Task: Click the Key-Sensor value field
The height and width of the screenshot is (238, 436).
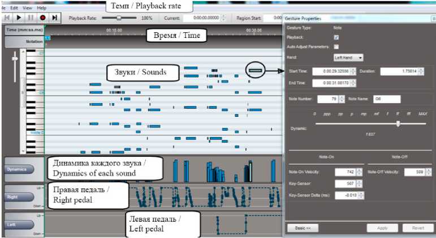Action: click(x=346, y=184)
